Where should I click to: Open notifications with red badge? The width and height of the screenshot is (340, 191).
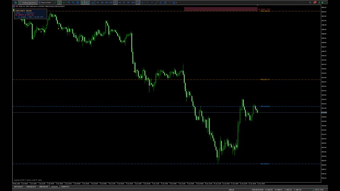pyautogui.click(x=314, y=2)
